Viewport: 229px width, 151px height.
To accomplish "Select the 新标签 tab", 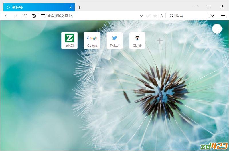I will point(39,7).
